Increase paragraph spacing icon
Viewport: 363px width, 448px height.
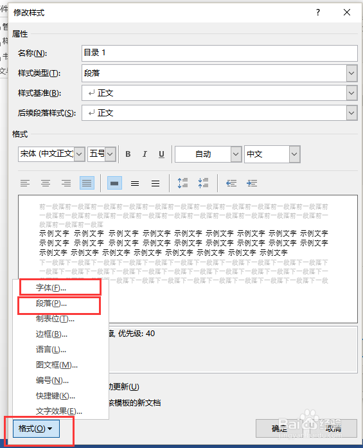pyautogui.click(x=183, y=183)
